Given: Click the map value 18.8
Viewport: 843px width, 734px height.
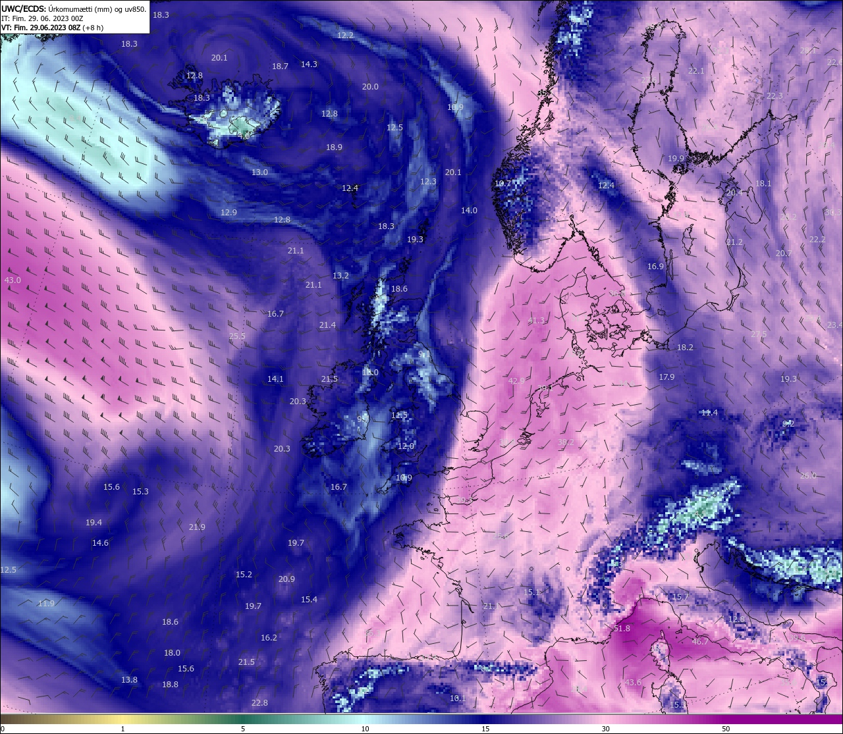Looking at the screenshot, I should click(170, 685).
